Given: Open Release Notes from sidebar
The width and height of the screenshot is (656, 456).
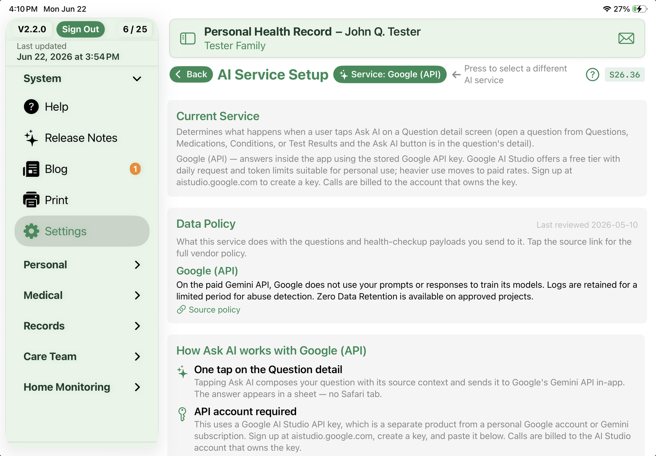Looking at the screenshot, I should pyautogui.click(x=82, y=138).
